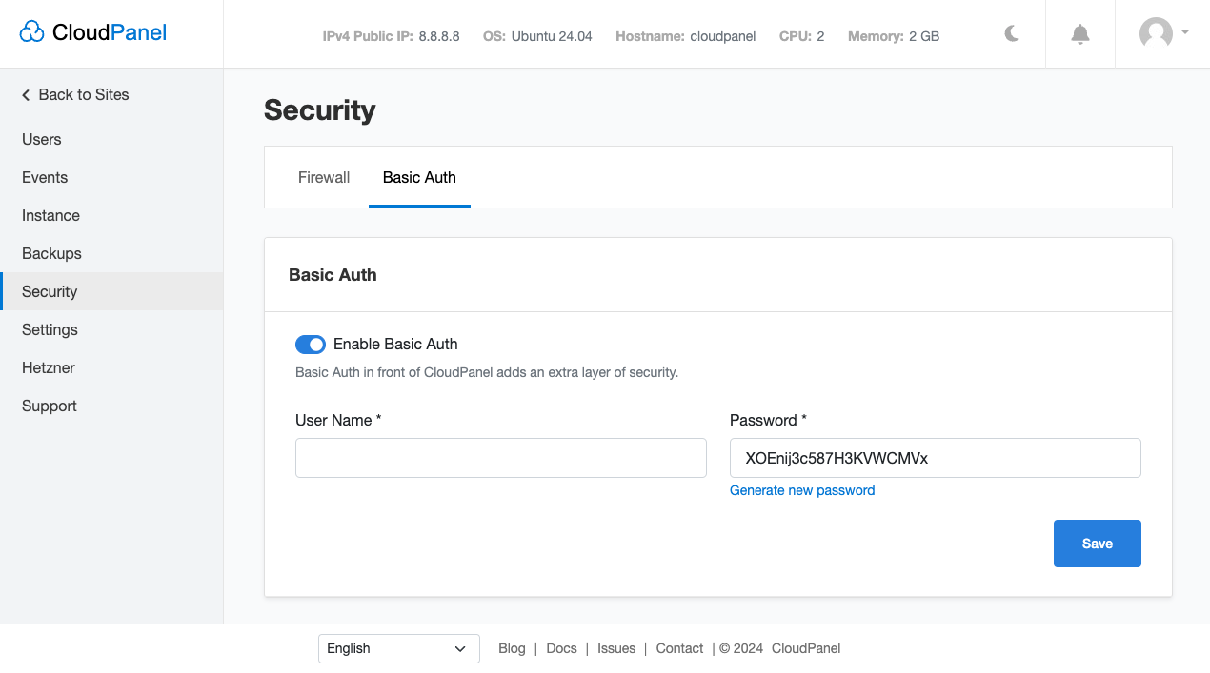Open the Docs link in the footer

(561, 648)
